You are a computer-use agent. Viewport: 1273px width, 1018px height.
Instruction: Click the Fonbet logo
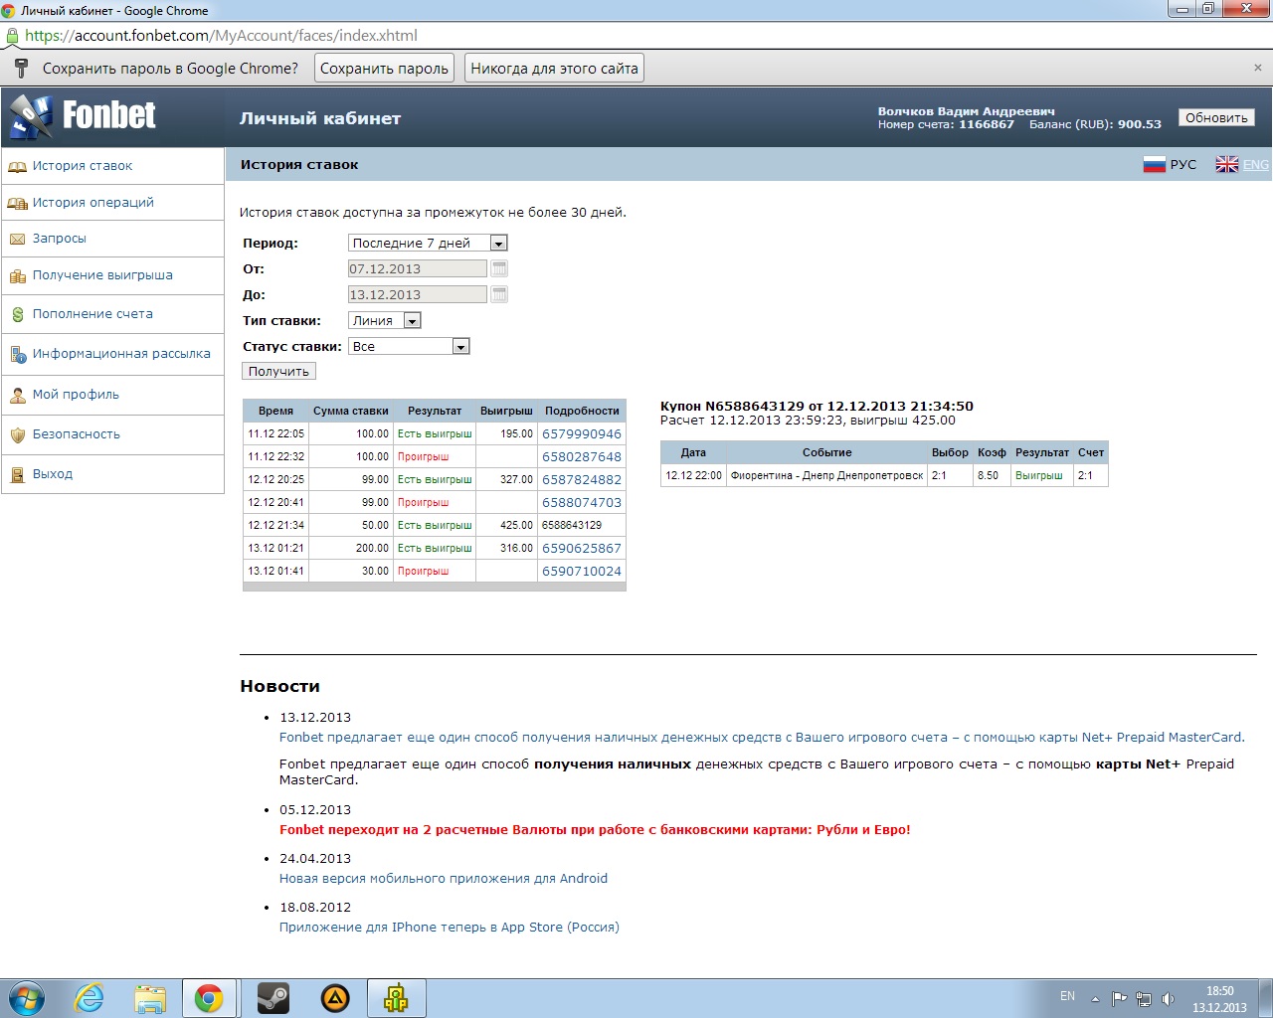pyautogui.click(x=83, y=116)
